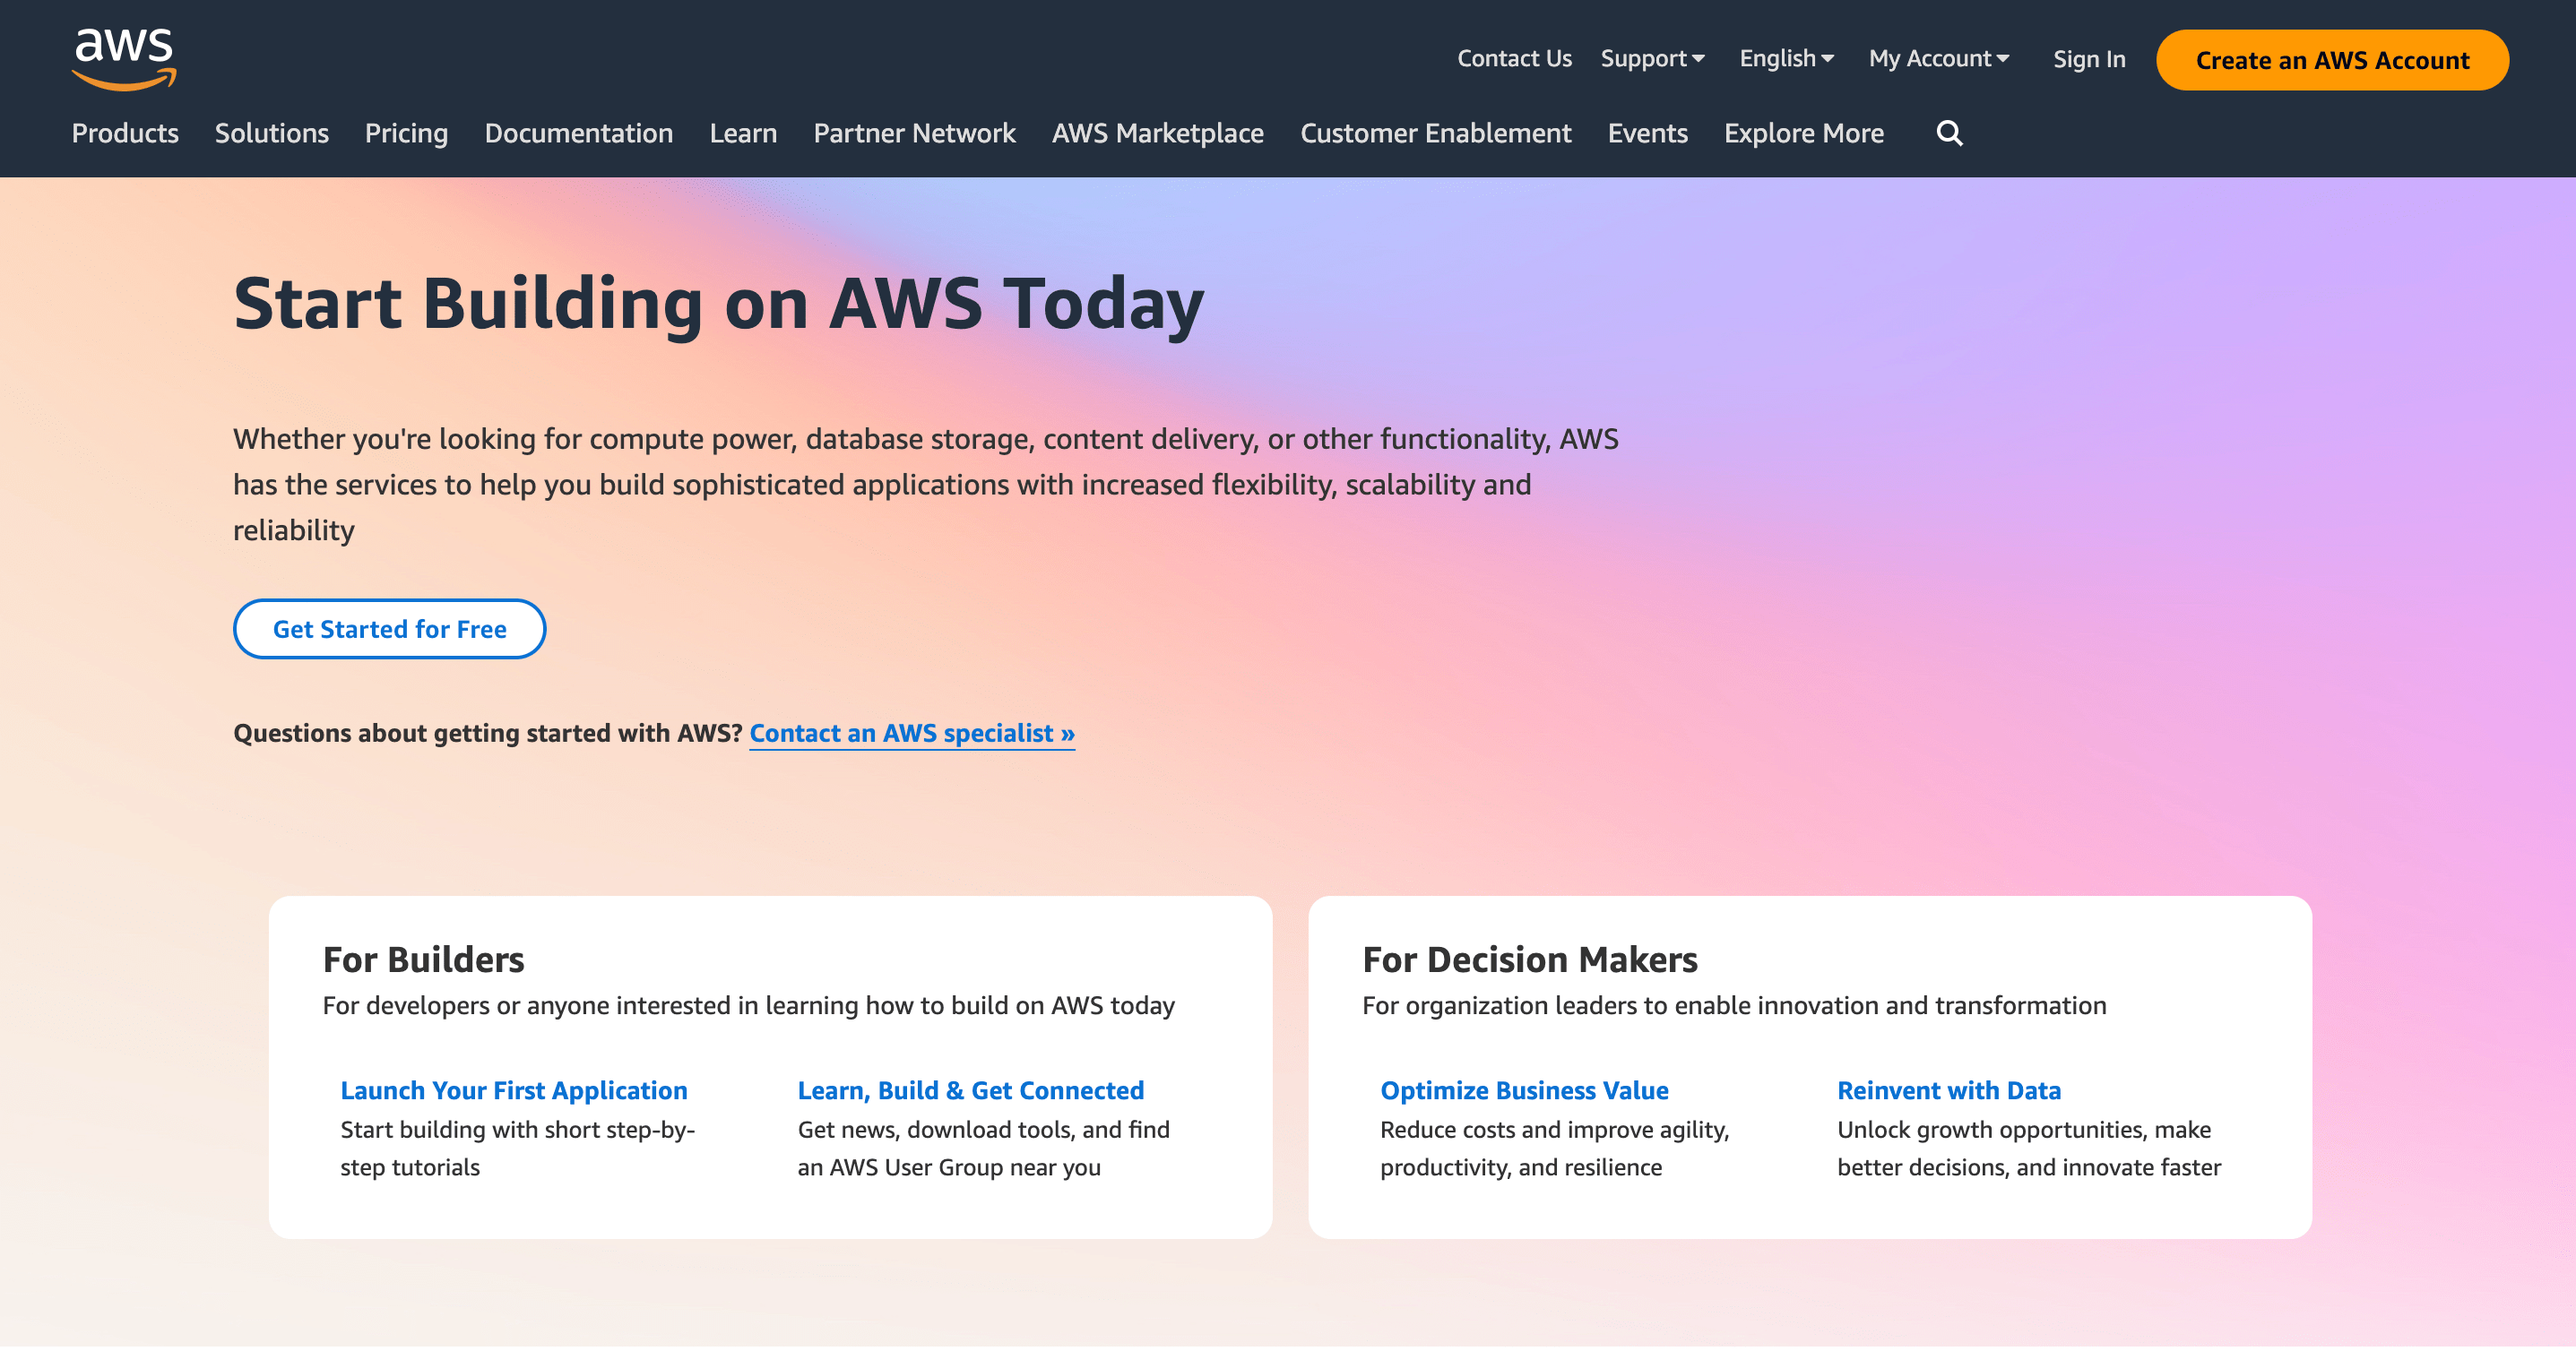Click the Start Building on AWS Today heading
This screenshot has width=2576, height=1351.
coord(718,304)
